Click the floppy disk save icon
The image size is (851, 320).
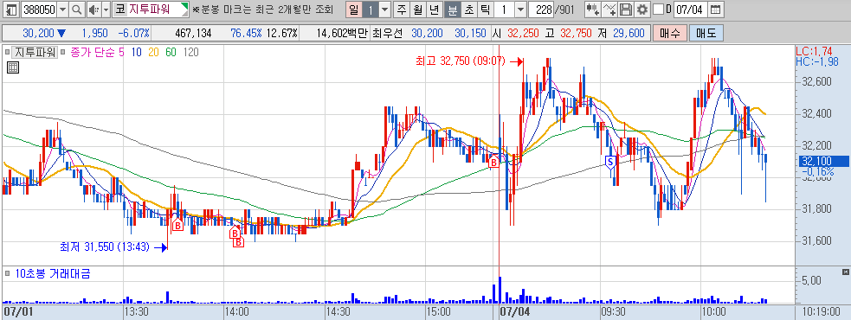coord(626,10)
